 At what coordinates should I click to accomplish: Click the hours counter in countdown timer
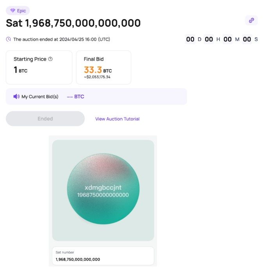click(209, 39)
